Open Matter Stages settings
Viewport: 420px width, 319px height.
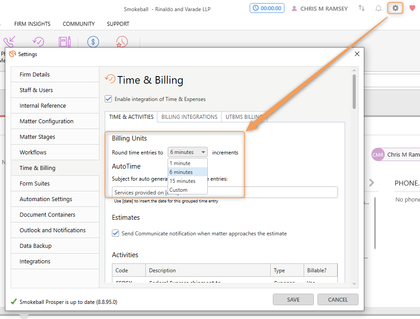coord(55,137)
